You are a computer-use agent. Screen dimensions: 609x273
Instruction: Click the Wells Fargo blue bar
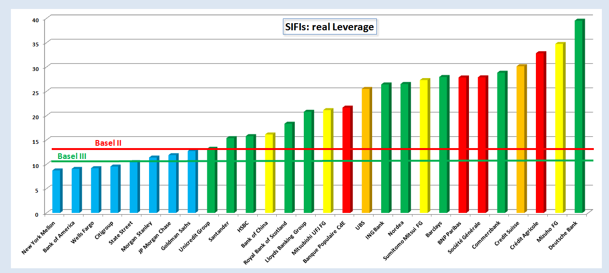[x=96, y=190]
